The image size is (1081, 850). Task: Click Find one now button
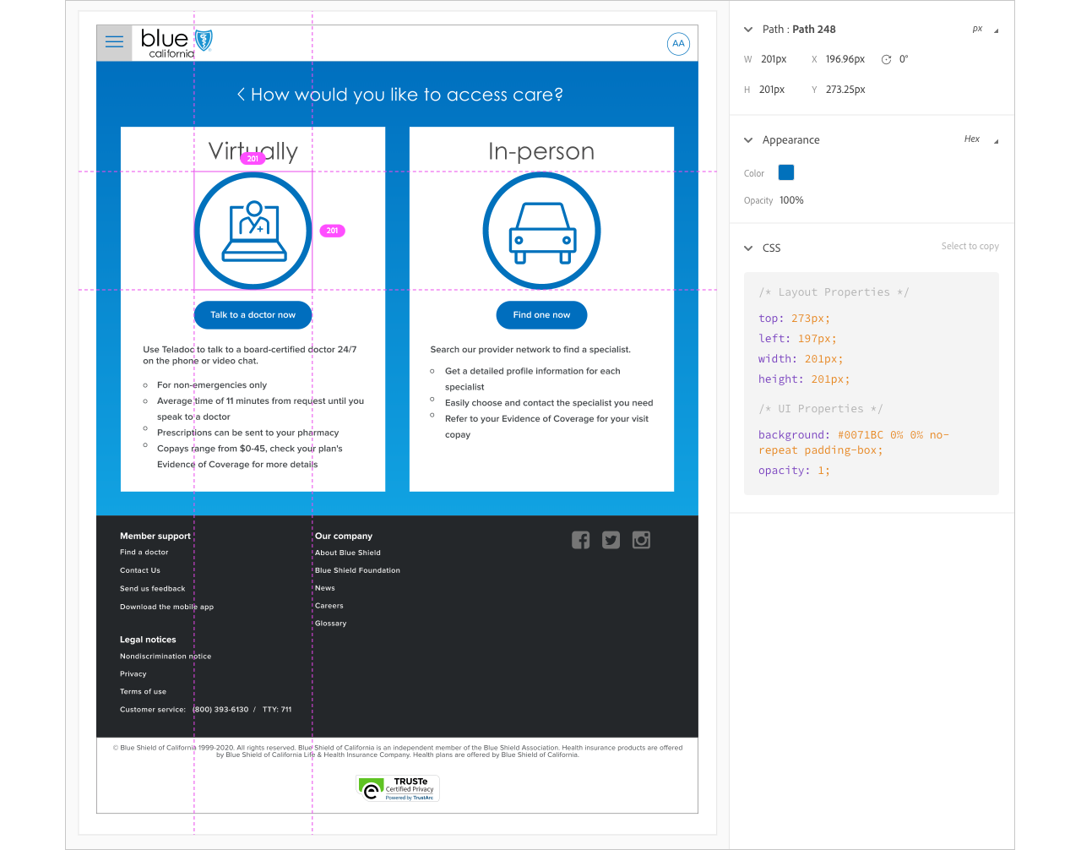click(x=541, y=315)
